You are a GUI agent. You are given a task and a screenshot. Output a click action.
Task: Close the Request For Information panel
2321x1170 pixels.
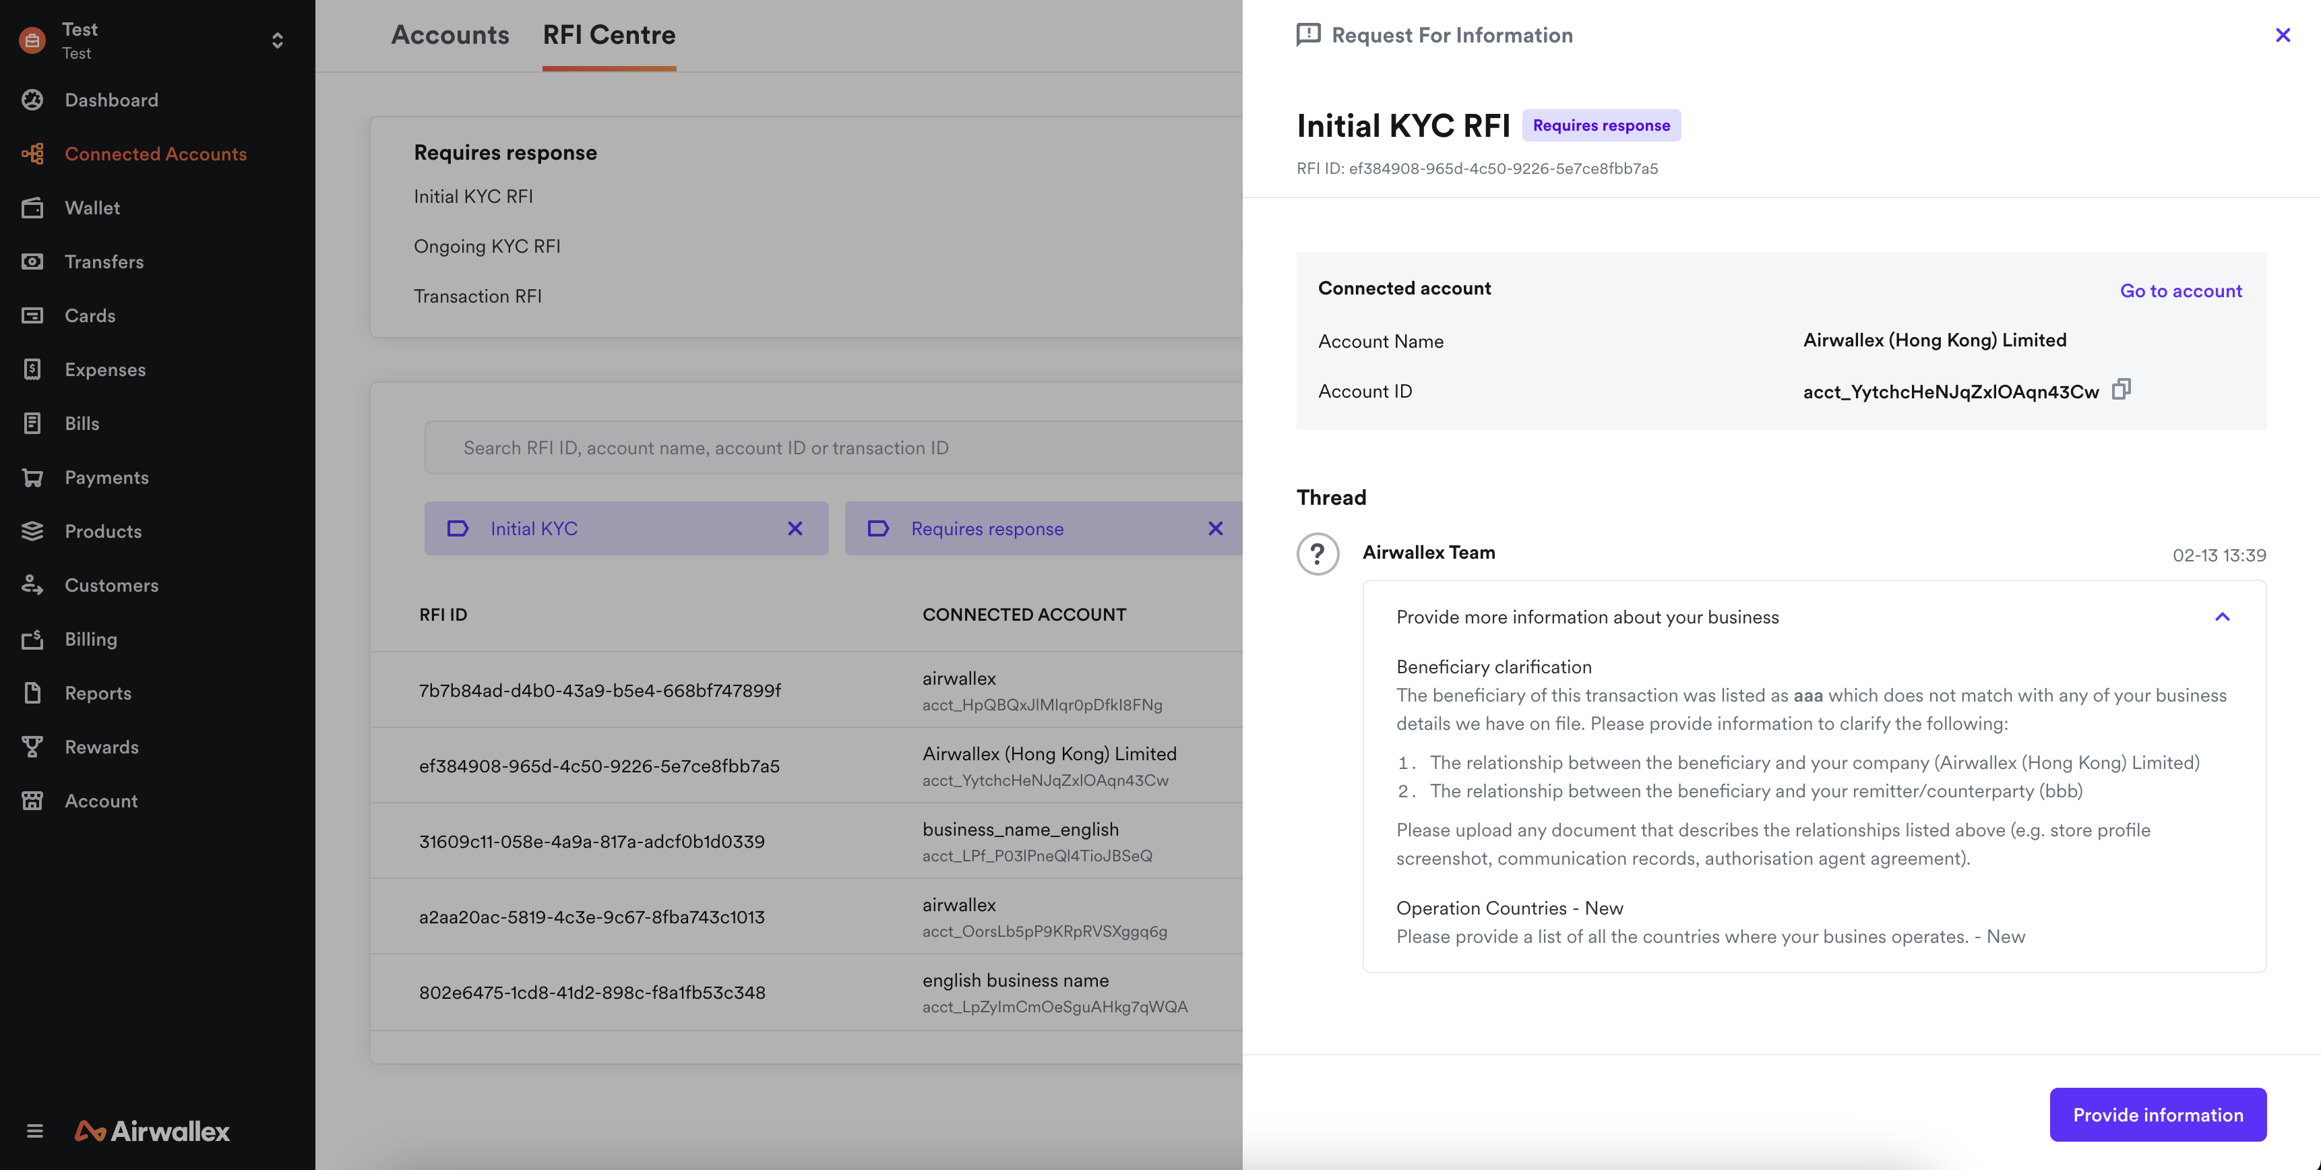pyautogui.click(x=2283, y=35)
